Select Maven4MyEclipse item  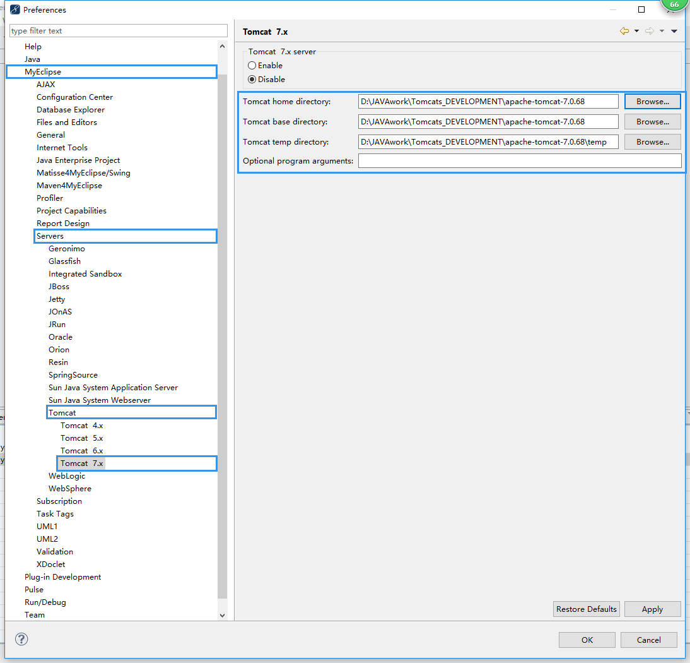pos(69,186)
